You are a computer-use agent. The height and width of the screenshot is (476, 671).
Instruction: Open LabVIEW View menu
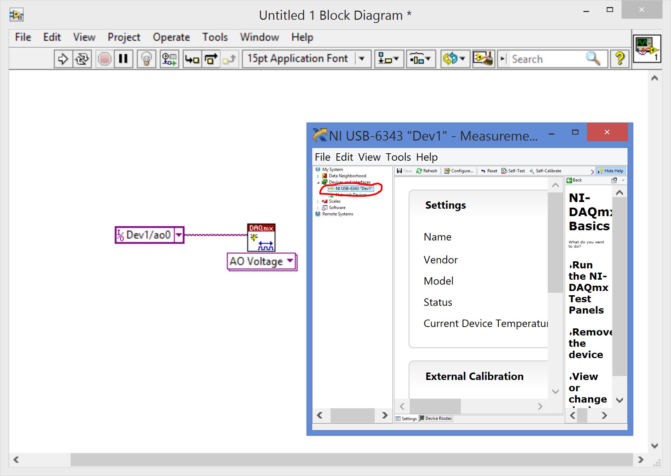pos(84,37)
